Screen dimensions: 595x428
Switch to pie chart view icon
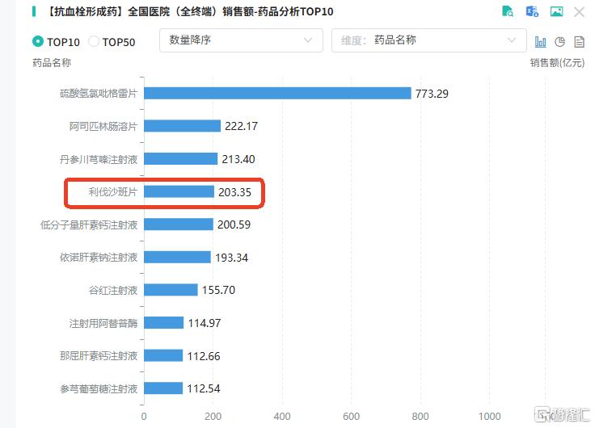pyautogui.click(x=559, y=42)
